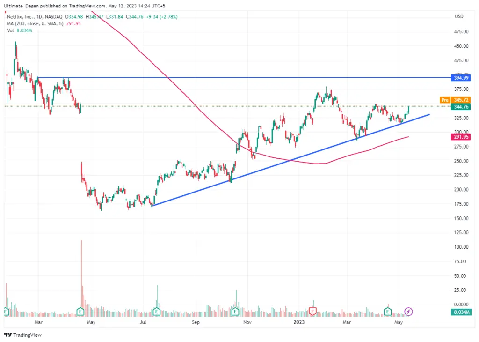This screenshot has height=342, width=479.
Task: Click the 475.00 price axis label
Action: (461, 31)
